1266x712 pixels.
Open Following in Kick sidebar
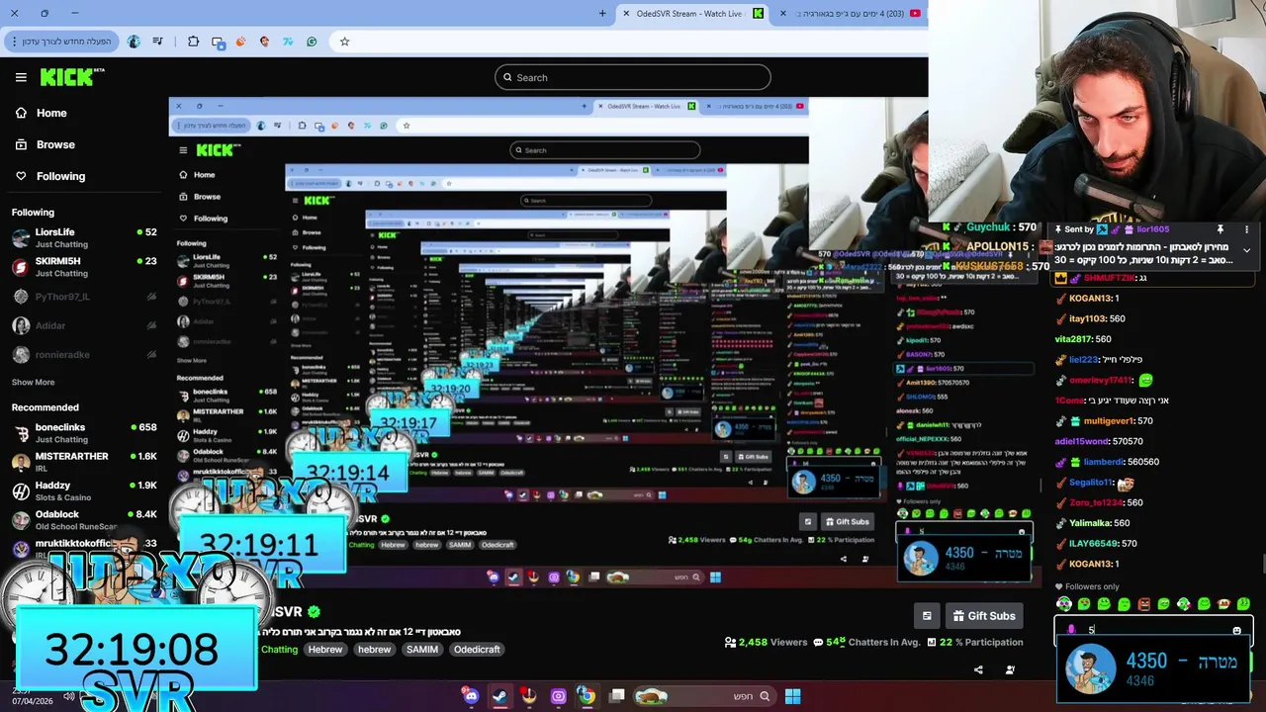click(x=50, y=176)
